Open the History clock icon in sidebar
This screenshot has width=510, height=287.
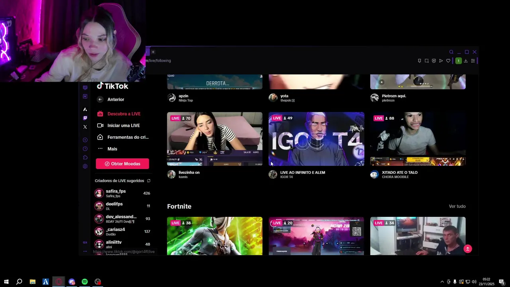(85, 149)
